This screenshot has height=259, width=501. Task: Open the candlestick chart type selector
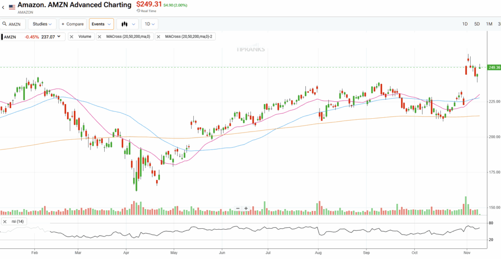(127, 24)
